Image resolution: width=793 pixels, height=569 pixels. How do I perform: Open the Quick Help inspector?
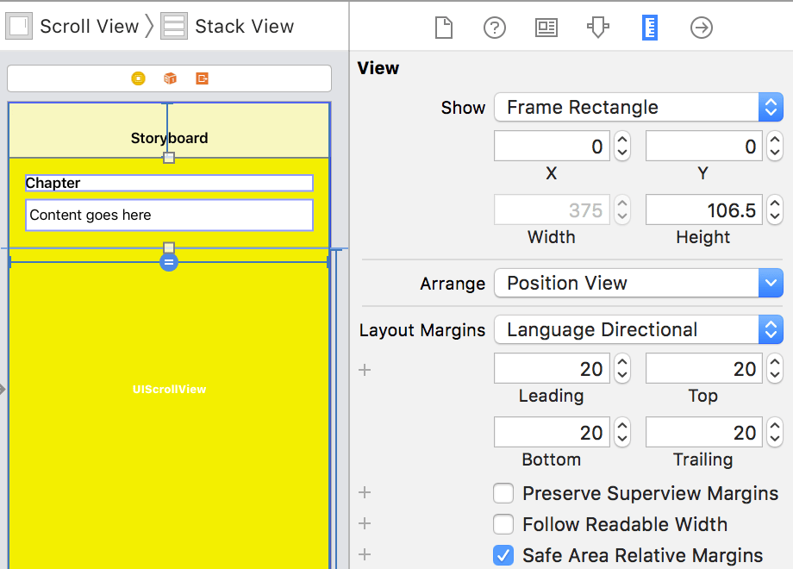tap(494, 28)
